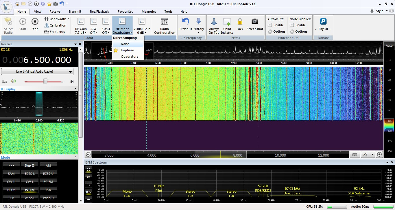Open the Tools menu
Screen dimensions: 395x210
pos(168,12)
